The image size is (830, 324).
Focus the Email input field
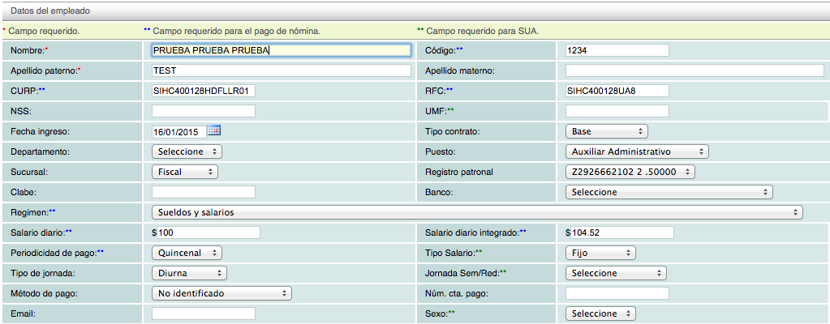tap(204, 313)
